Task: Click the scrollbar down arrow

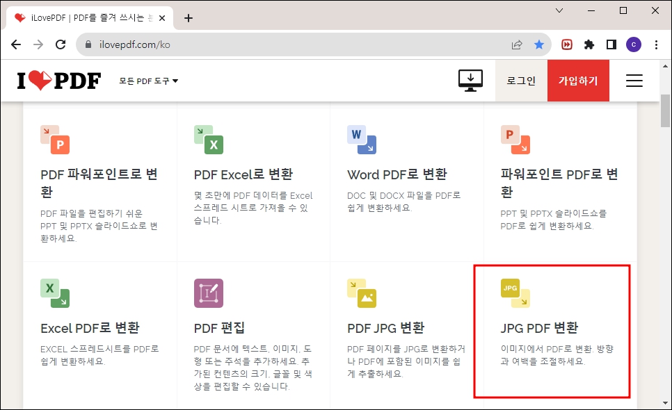Action: (665, 403)
